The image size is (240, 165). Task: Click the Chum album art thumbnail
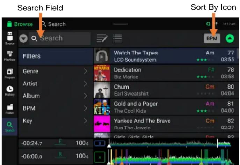[102, 90]
